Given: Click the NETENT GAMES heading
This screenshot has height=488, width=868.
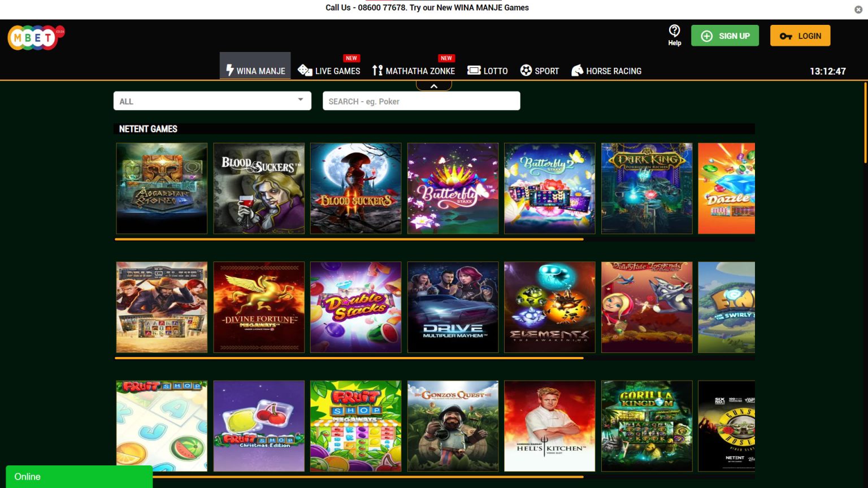Looking at the screenshot, I should 148,129.
